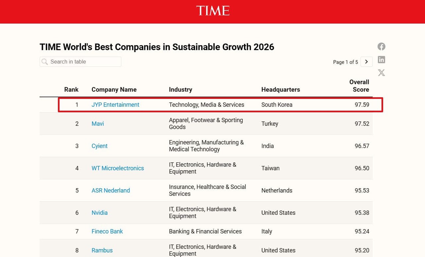Open the ASR Nederland company page
This screenshot has height=257, width=425.
pos(111,190)
